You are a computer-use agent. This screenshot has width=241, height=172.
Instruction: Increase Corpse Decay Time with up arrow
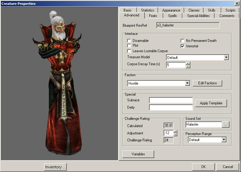tap(188, 63)
